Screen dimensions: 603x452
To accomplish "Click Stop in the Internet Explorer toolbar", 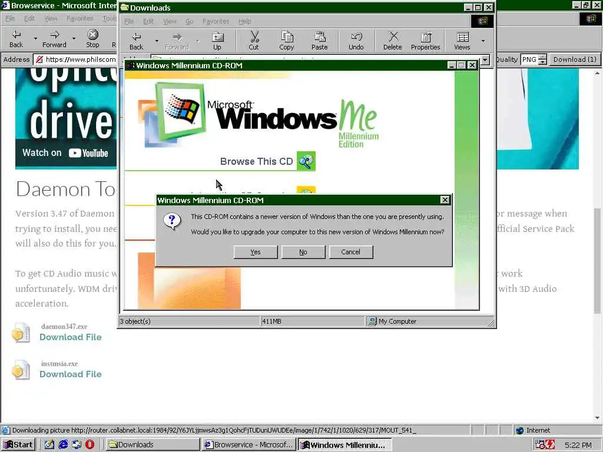I will [92, 39].
